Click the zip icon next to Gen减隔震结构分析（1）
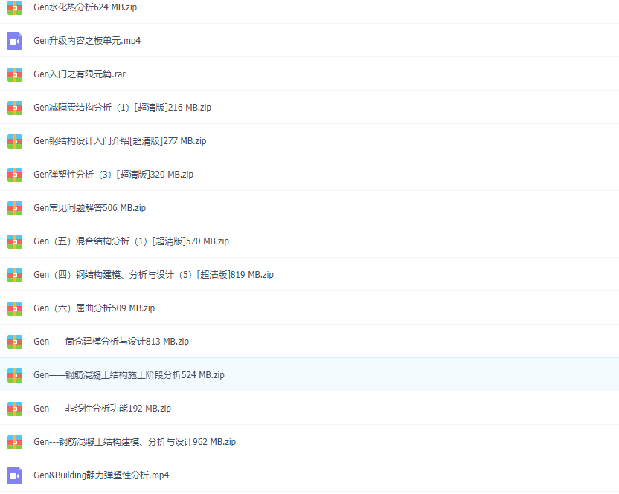This screenshot has width=619, height=494. (x=14, y=108)
